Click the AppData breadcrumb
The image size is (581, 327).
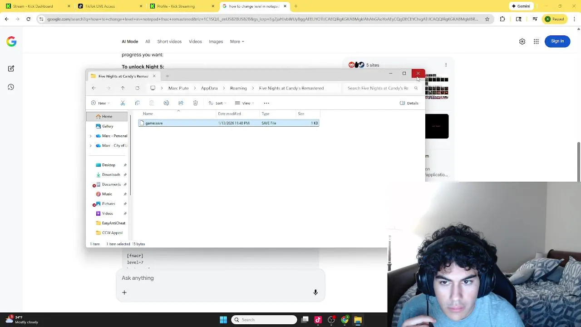click(x=209, y=88)
